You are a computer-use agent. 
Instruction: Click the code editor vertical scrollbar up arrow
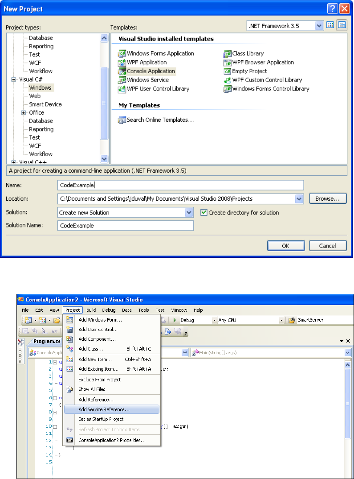348,365
